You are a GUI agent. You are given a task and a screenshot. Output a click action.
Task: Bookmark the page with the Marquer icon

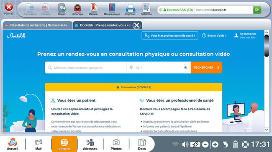click(x=93, y=10)
